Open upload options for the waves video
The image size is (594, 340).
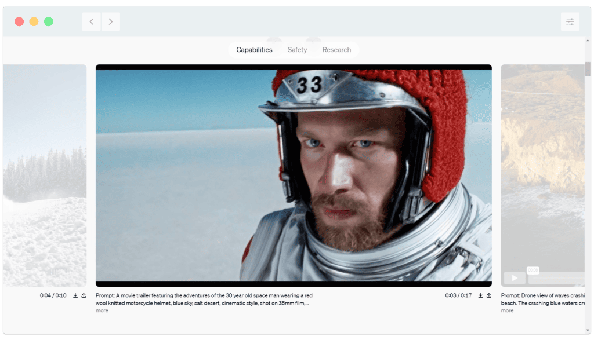point(489,295)
